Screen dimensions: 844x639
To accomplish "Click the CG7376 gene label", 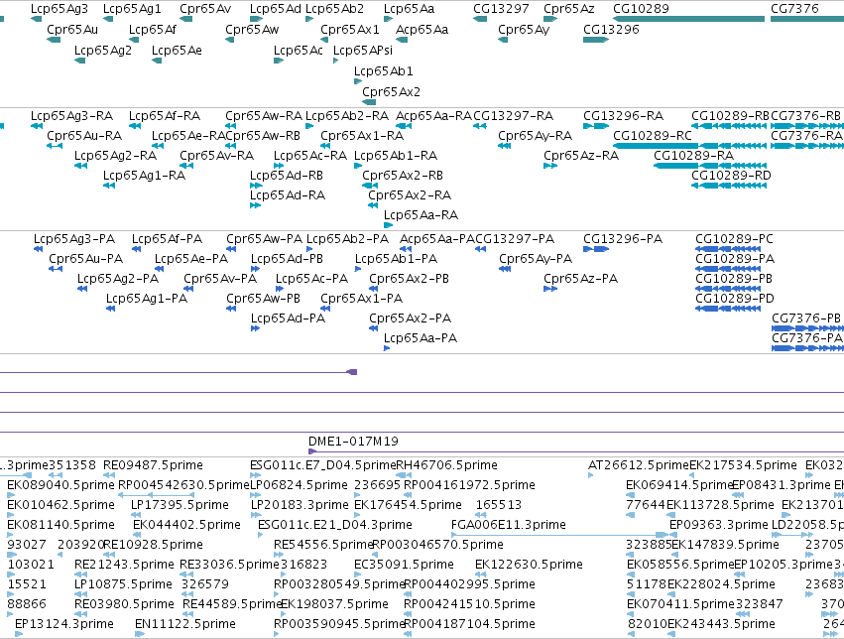I will [x=794, y=9].
